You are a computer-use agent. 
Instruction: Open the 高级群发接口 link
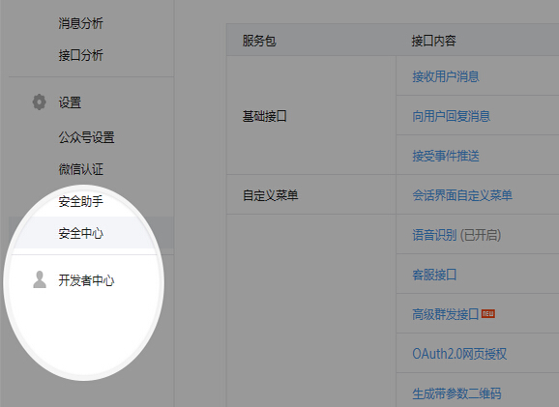pos(445,314)
